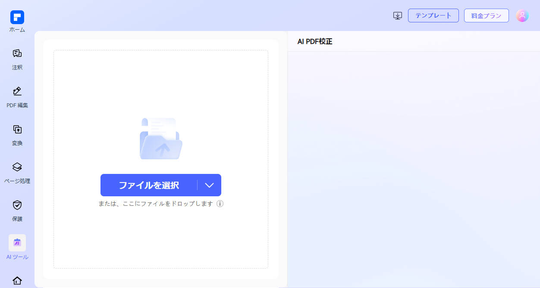The image size is (540, 288).
Task: Click the info icon beside drop hint
Action: pyautogui.click(x=220, y=204)
